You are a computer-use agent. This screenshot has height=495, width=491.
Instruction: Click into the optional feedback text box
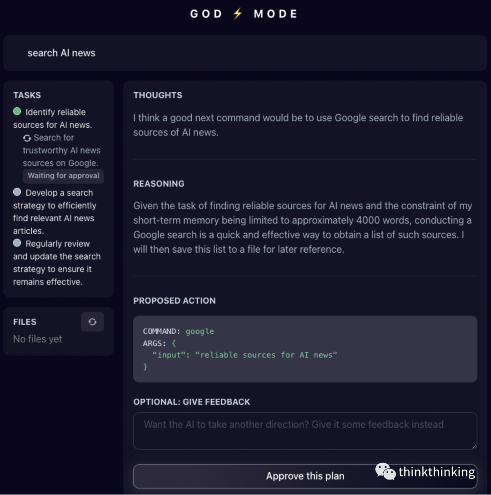305,430
